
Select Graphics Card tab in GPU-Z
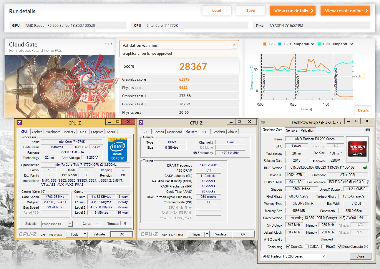pyautogui.click(x=273, y=130)
